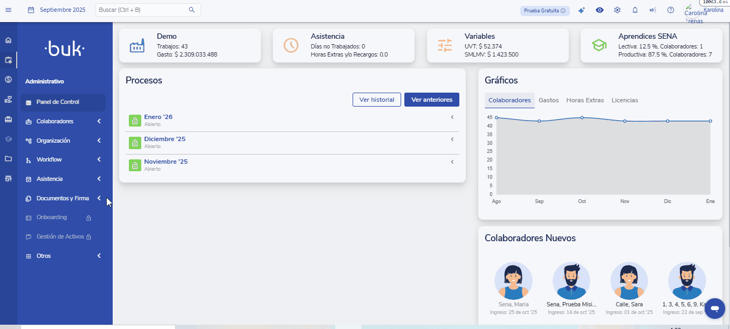730x329 pixels.
Task: Open the payroll dollar-sign module icon
Action: 8,80
